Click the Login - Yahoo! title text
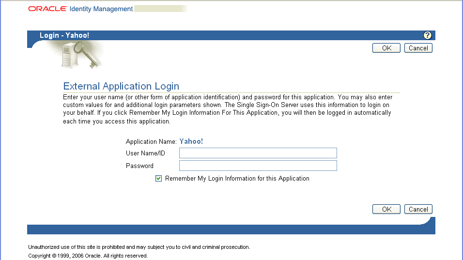 pyautogui.click(x=64, y=35)
